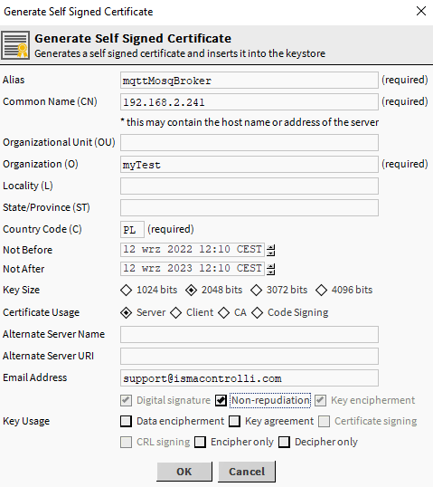Screen dimensions: 433x487
Task: Click the certificate icon in the header
Action: 15,45
